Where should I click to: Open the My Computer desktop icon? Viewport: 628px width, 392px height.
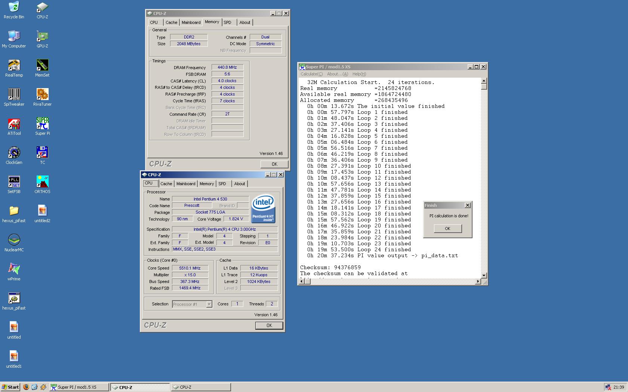[x=14, y=39]
